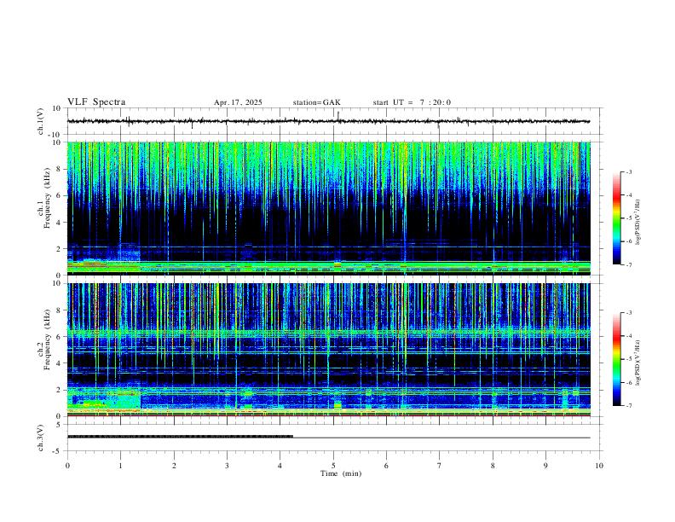Click the ch.1 voltage waveform trace

click(328, 121)
